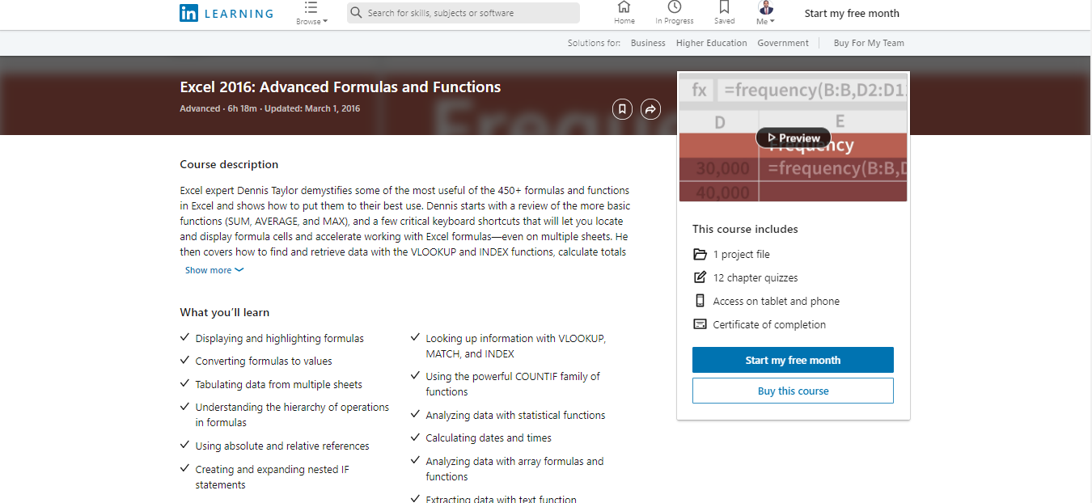Click the "1 project file" text

point(742,254)
